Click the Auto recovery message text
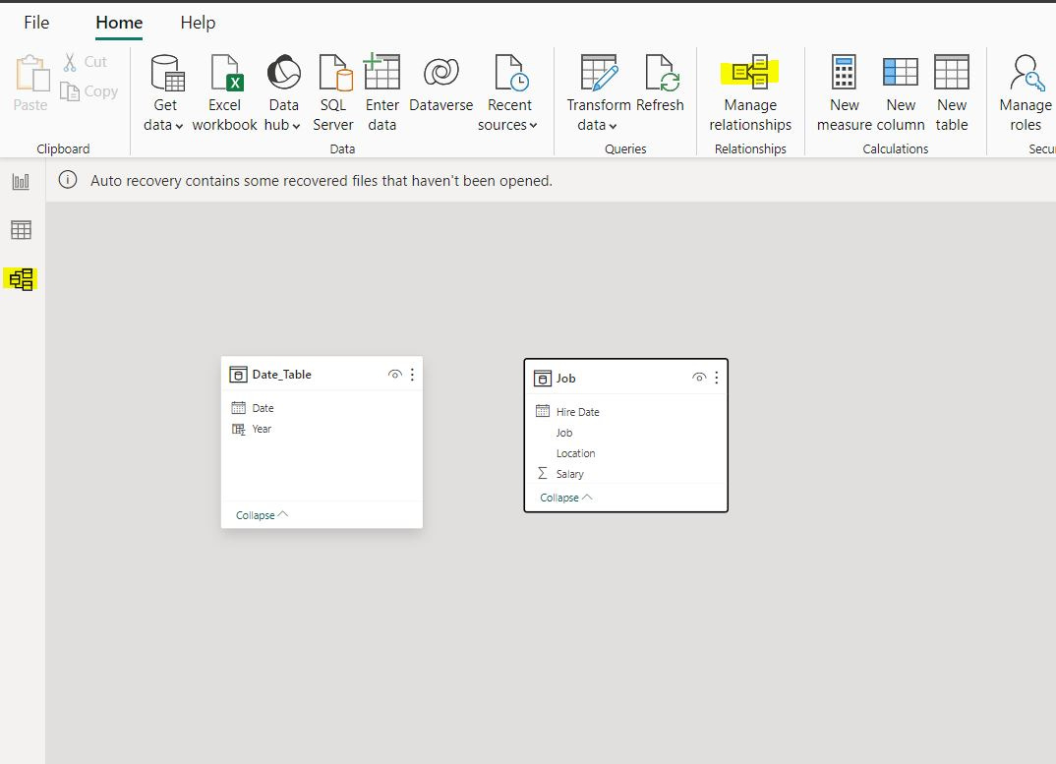Screen dimensions: 1056x764 pos(322,181)
